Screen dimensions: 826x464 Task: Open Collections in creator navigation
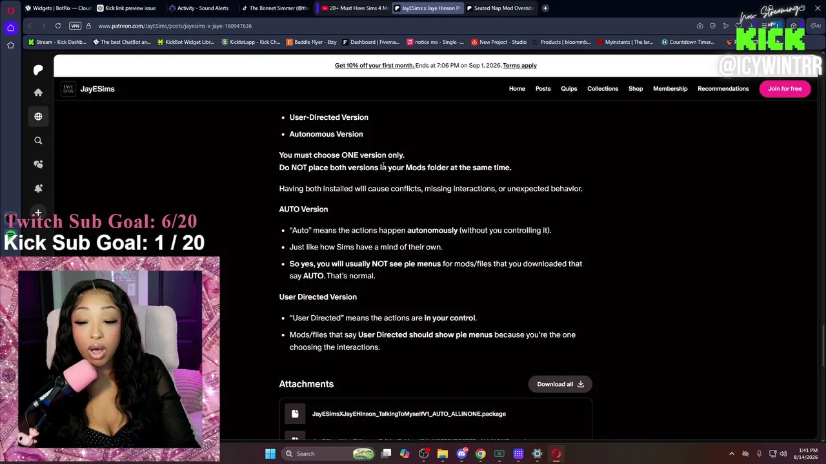[603, 89]
